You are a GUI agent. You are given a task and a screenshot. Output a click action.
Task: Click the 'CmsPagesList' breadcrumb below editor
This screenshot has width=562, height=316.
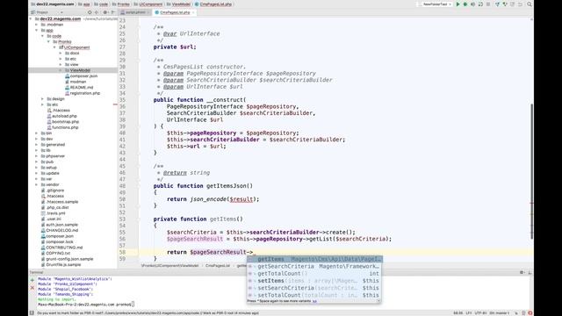point(218,266)
